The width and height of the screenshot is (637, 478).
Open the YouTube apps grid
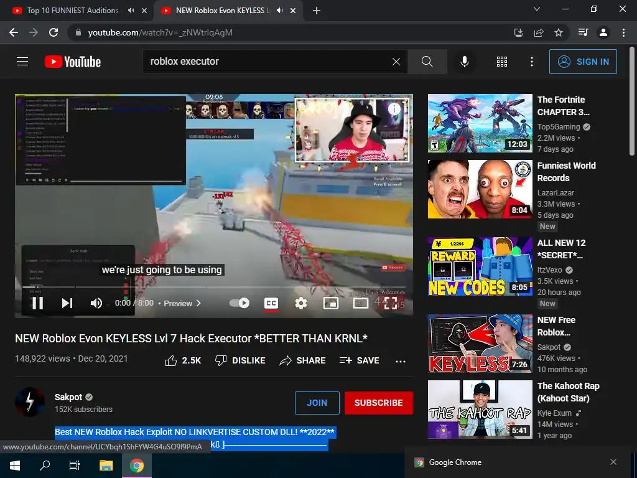(502, 62)
